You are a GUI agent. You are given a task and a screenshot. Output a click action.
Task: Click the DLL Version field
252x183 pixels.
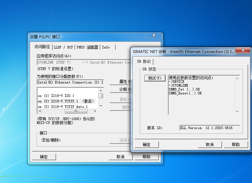pos(210,128)
